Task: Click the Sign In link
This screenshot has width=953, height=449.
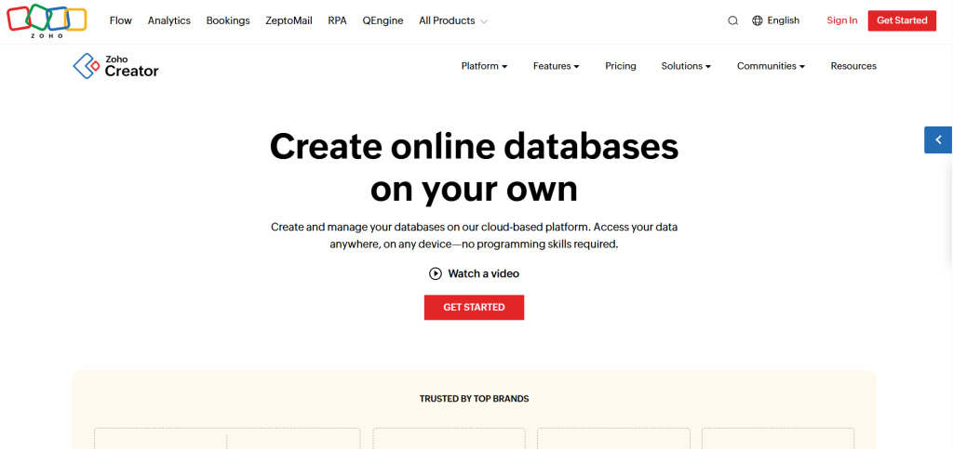Action: click(x=842, y=20)
